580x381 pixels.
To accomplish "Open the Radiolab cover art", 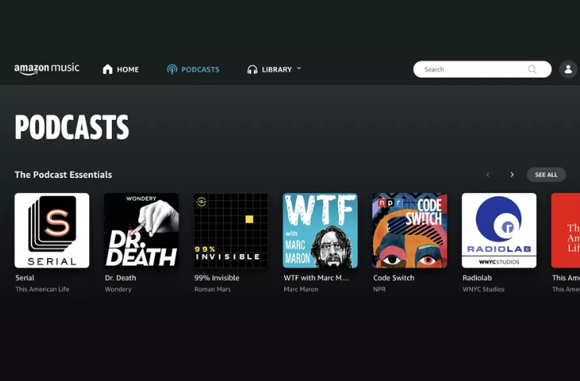I will click(x=499, y=230).
